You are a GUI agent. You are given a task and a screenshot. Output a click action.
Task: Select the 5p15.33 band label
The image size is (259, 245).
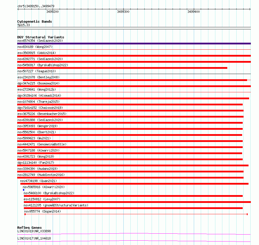pyautogui.click(x=24, y=25)
